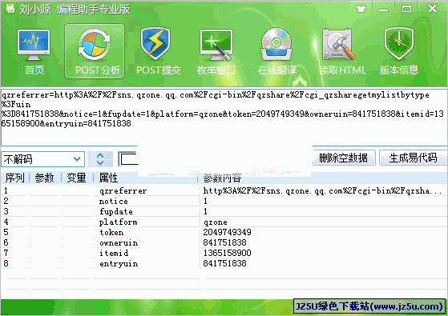This screenshot has height=316, width=448.
Task: Open the 版本信息 clock shield icon
Action: coord(399,44)
